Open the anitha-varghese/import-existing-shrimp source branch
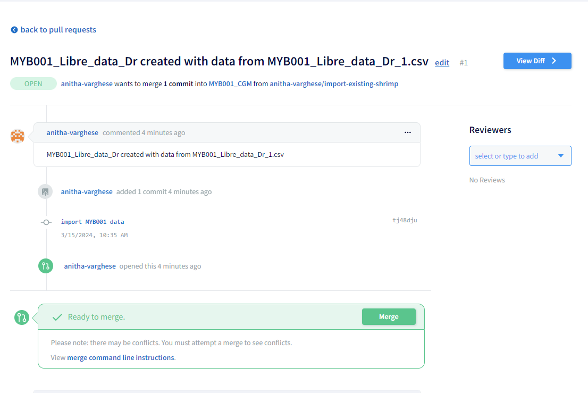This screenshot has width=588, height=393. [334, 84]
